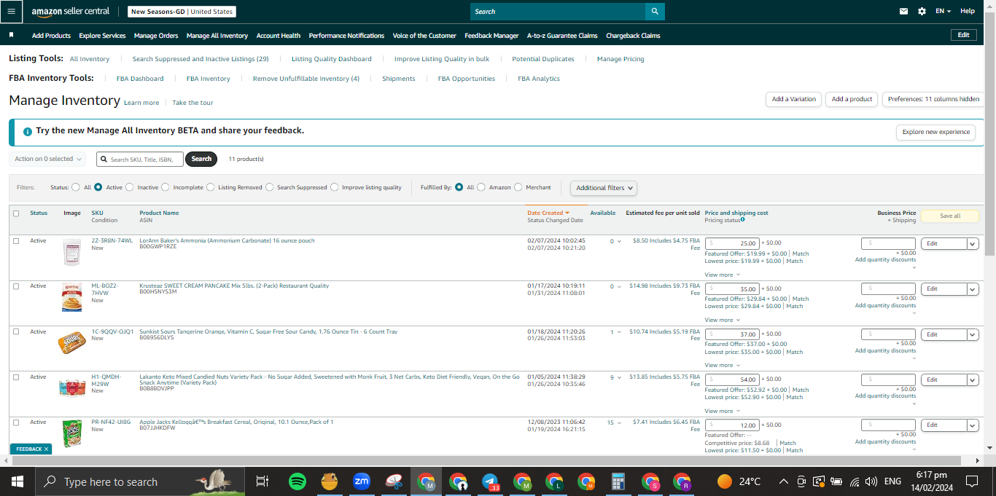
Task: Open Account Health in the nav bar
Action: (279, 35)
